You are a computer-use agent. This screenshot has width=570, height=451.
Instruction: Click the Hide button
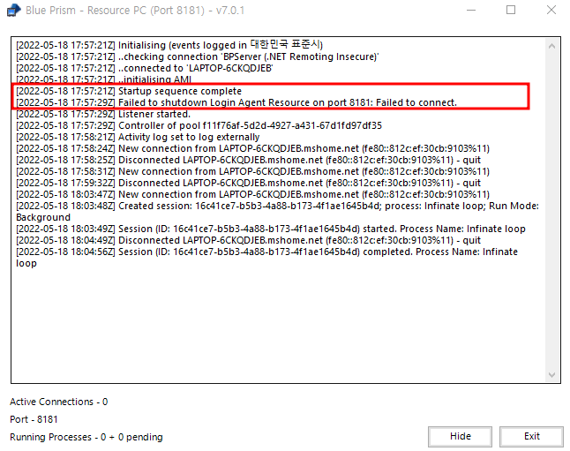[460, 437]
